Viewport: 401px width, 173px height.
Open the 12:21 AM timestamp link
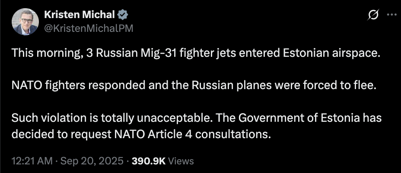32,161
